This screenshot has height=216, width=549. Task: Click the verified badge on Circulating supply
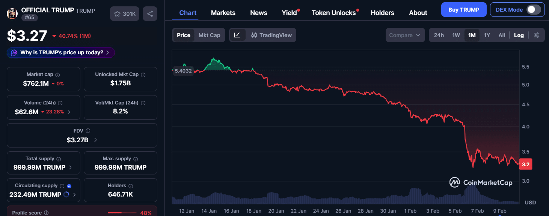pos(69,185)
